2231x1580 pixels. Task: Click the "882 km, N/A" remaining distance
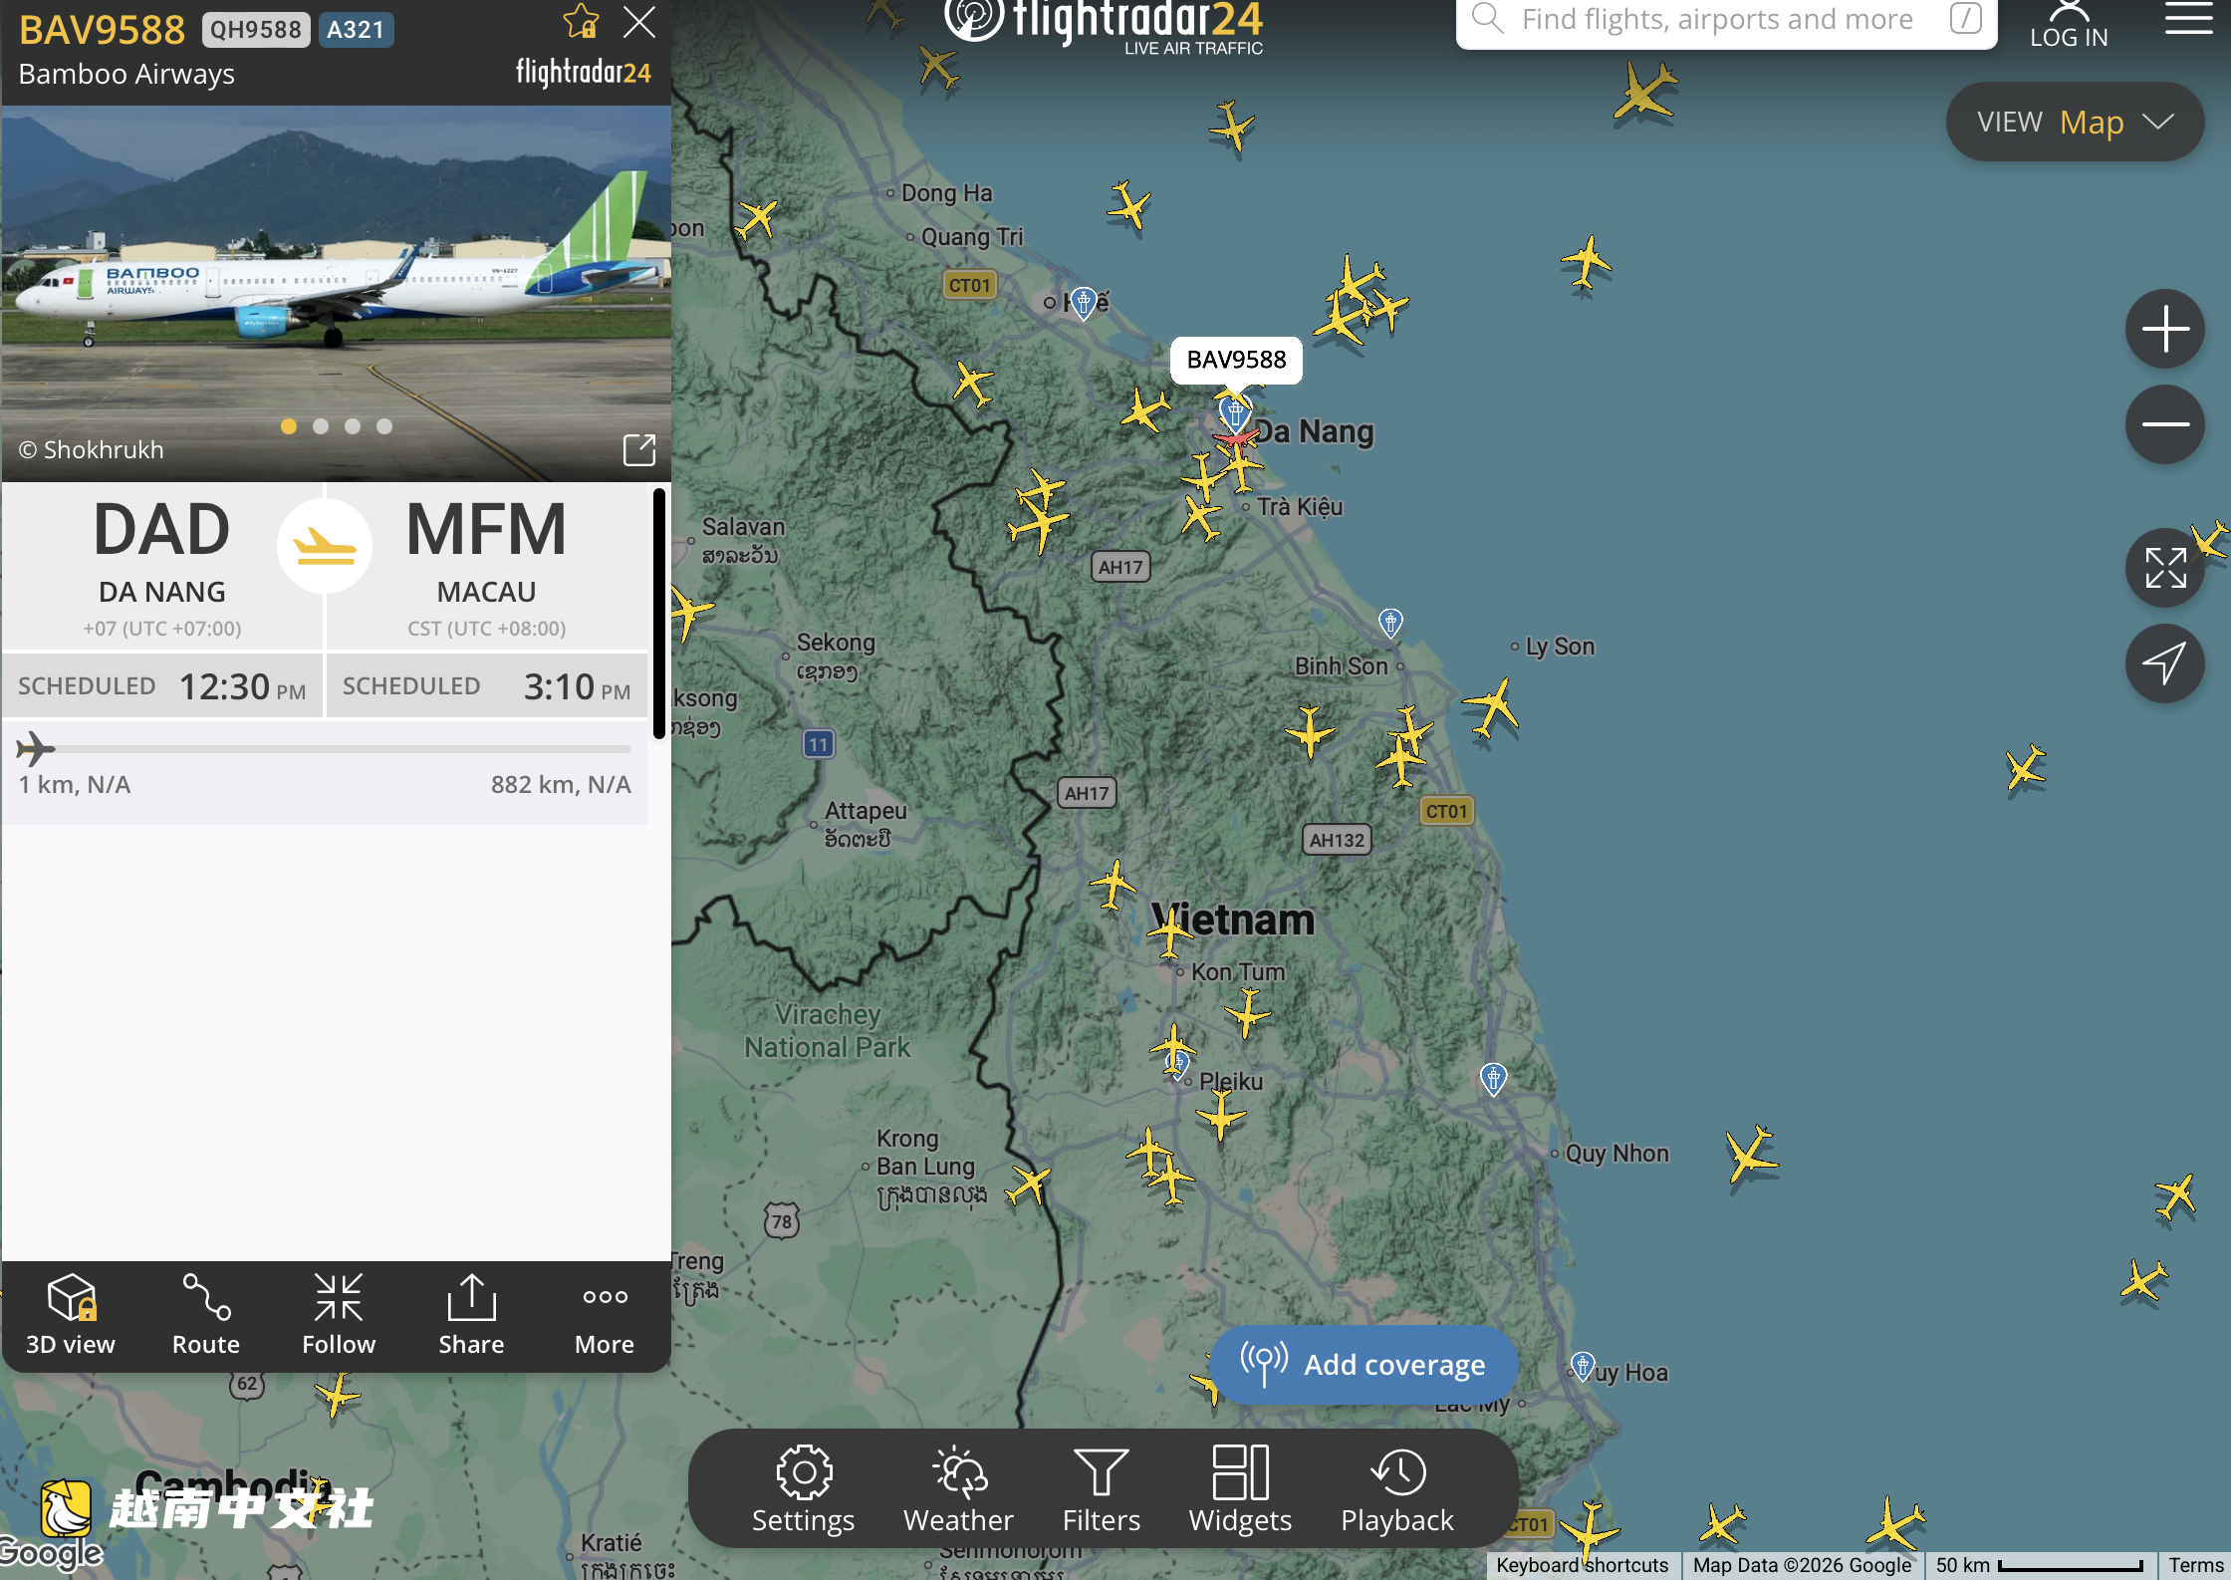(561, 784)
